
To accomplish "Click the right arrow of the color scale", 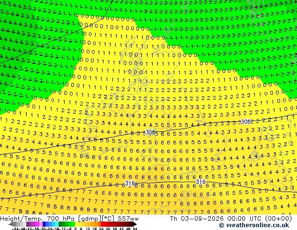I will click(135, 224).
